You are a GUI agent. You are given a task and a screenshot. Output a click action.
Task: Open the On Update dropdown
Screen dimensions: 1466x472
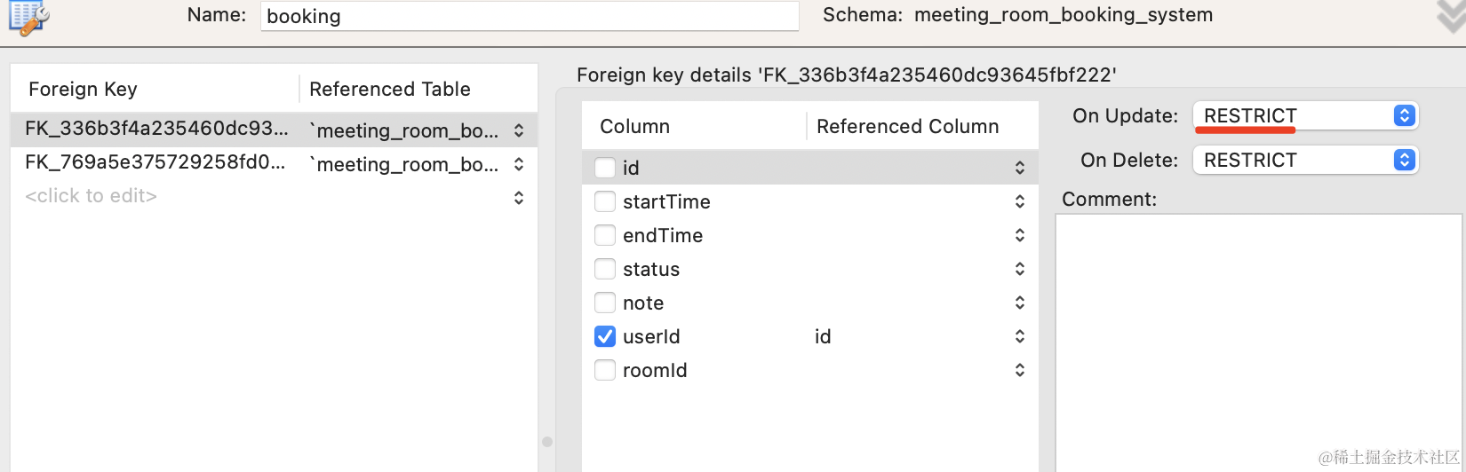pos(1305,116)
